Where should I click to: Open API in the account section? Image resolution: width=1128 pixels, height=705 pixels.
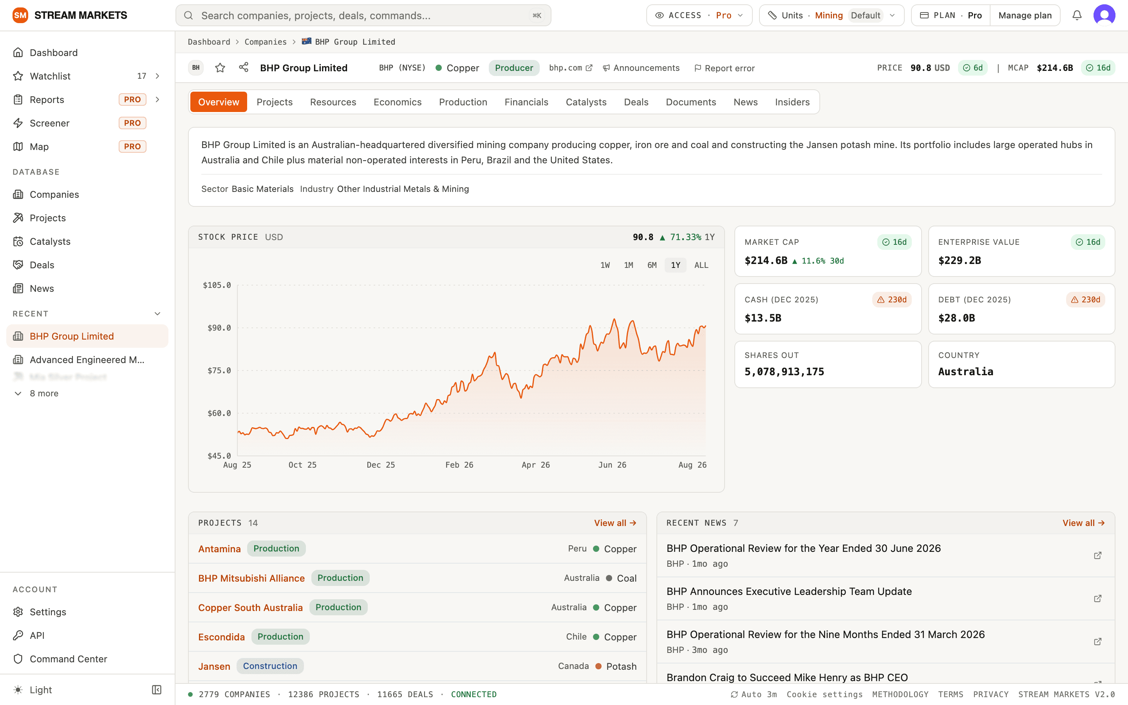(x=88, y=635)
